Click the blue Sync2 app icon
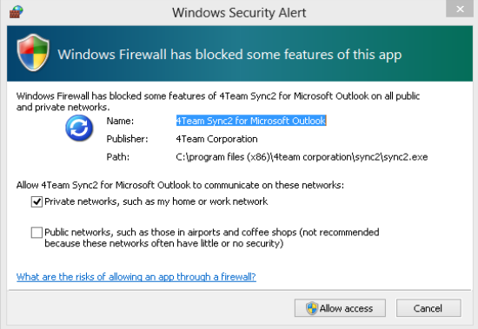 pos(79,128)
